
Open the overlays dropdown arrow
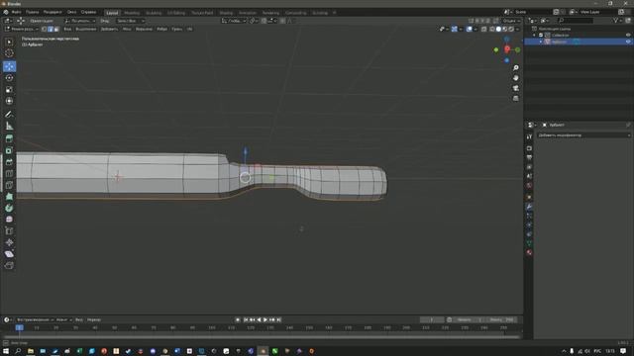pos(475,29)
